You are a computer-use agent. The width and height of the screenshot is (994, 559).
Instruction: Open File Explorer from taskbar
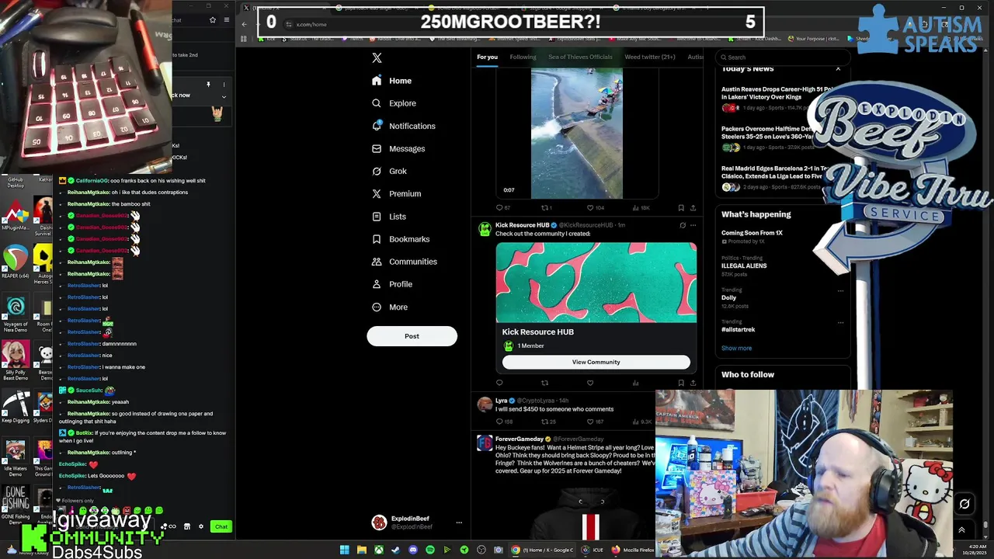[361, 550]
